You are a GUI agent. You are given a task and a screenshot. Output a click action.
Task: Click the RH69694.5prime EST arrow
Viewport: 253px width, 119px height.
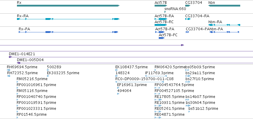coord(9,70)
